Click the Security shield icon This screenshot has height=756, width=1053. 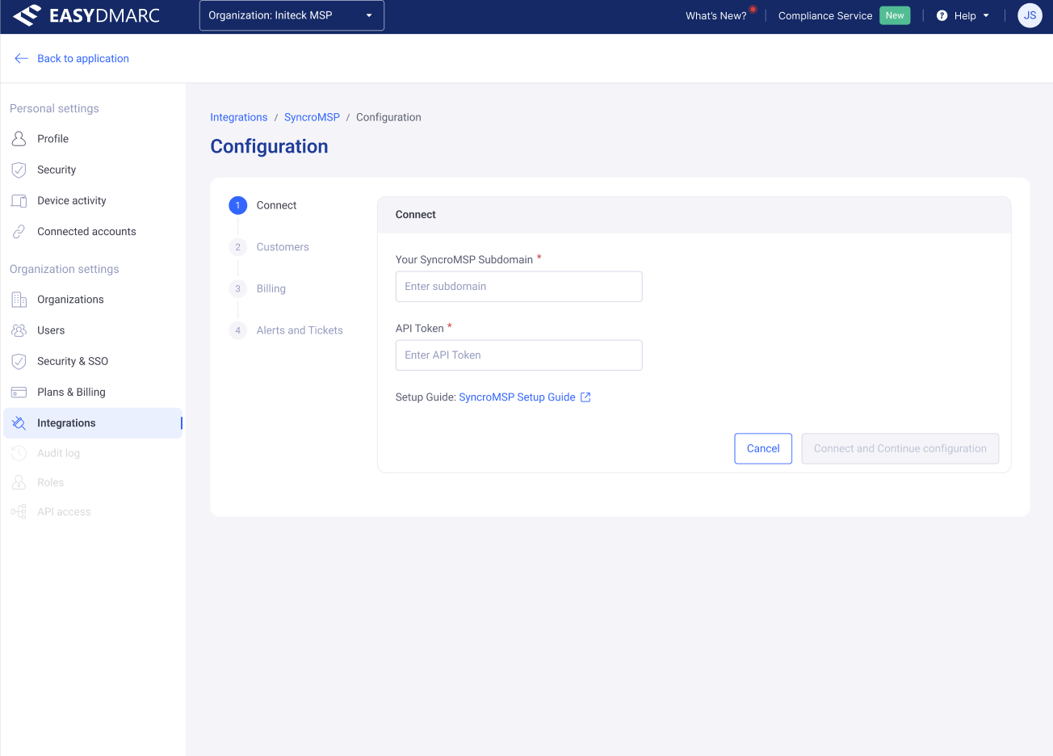tap(19, 170)
